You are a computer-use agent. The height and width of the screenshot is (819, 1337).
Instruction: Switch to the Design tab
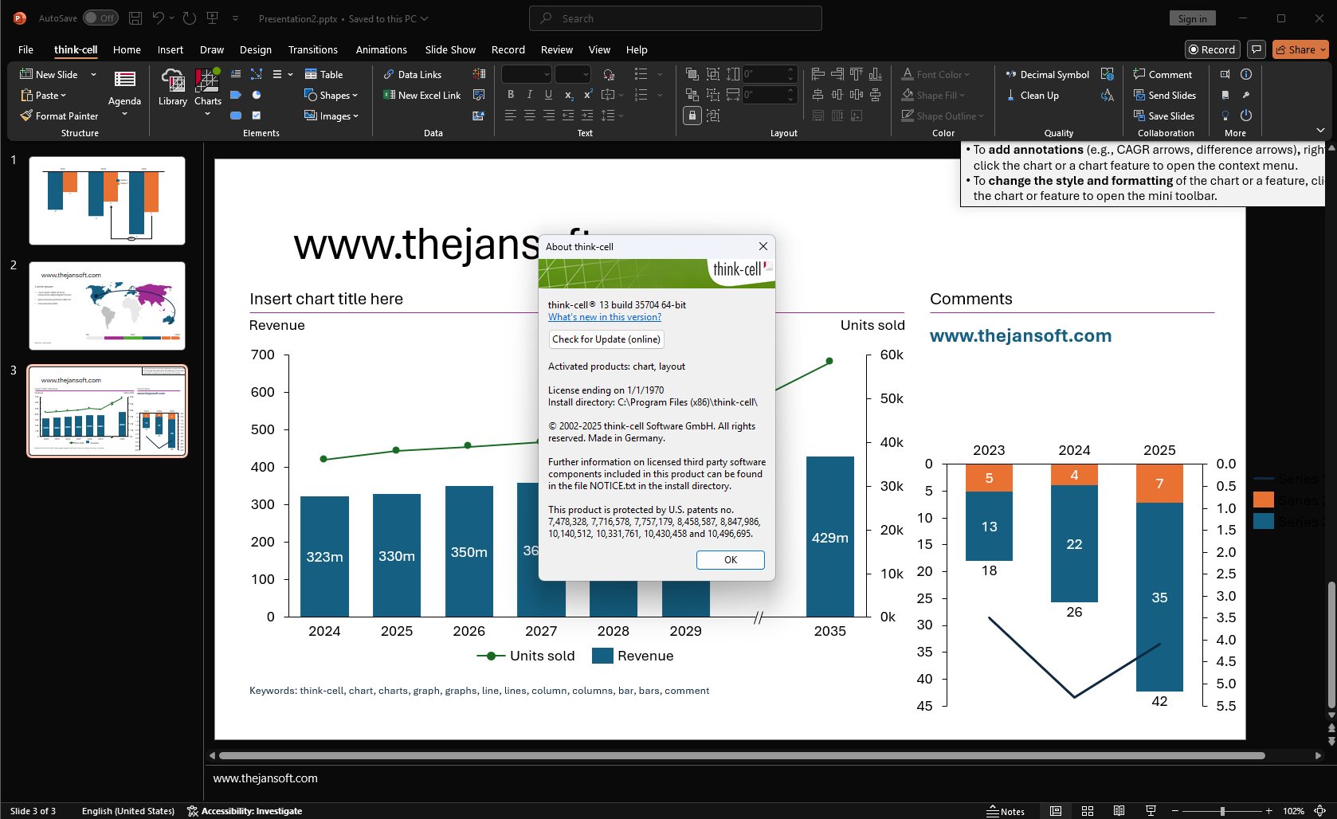pyautogui.click(x=256, y=49)
